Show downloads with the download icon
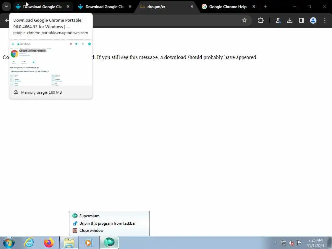Image resolution: width=332 pixels, height=249 pixels. click(x=290, y=20)
